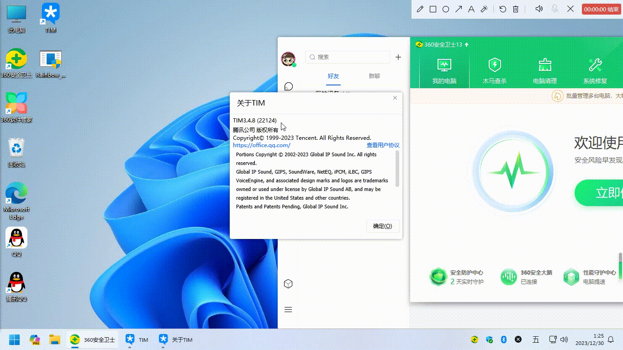Click the 五 input method indicator

536,339
